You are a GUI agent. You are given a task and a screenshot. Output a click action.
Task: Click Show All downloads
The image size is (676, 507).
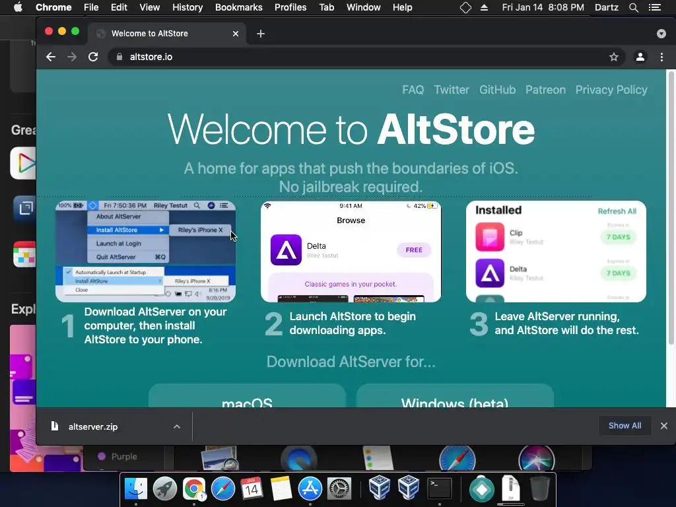coord(625,426)
